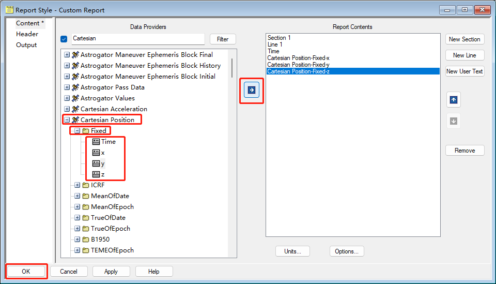Click the move up arrow icon
This screenshot has height=284, width=496.
pos(453,100)
